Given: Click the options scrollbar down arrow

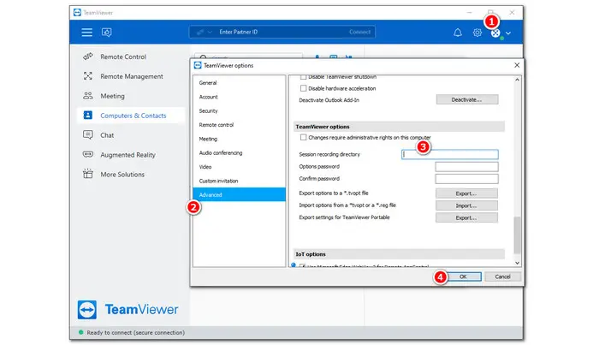Looking at the screenshot, I should click(517, 263).
